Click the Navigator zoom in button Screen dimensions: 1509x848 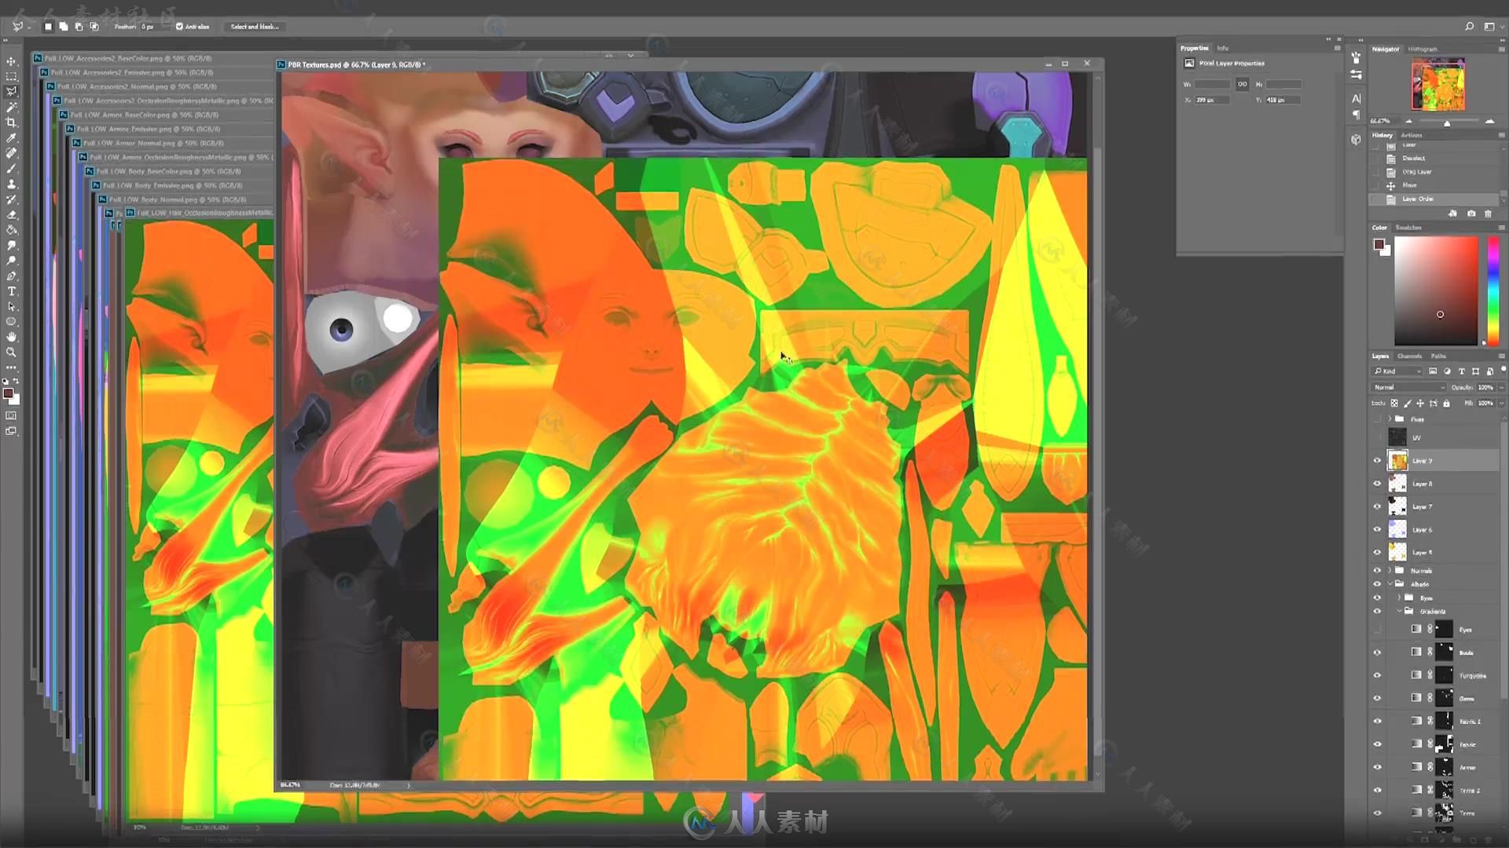coord(1489,122)
